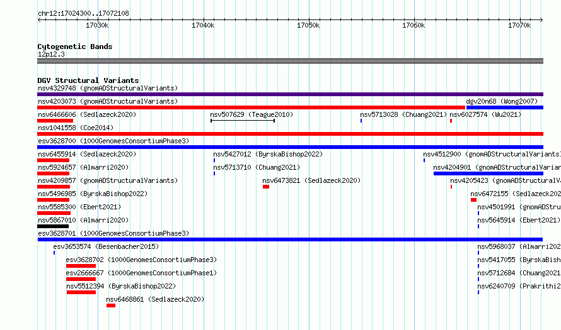Click the chr12:17024300..17072108 position label
Screen dimensions: 561x330
(x=83, y=14)
